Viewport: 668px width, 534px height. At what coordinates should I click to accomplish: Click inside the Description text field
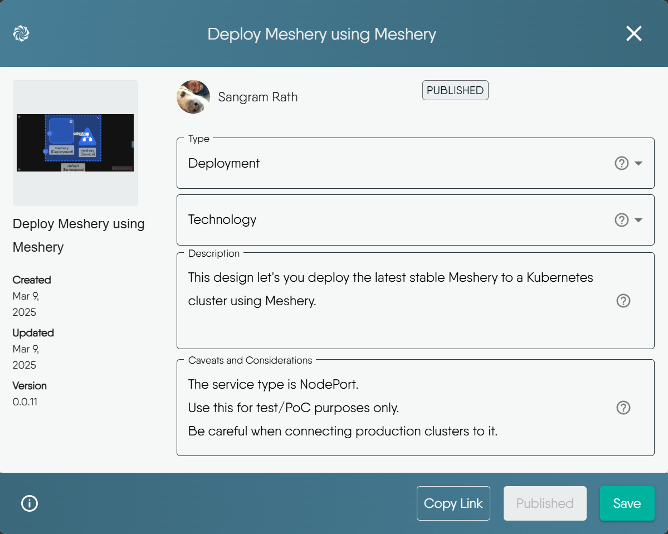[390, 301]
